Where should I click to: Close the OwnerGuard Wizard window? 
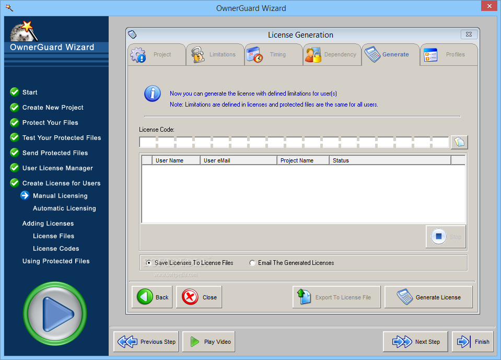click(490, 6)
